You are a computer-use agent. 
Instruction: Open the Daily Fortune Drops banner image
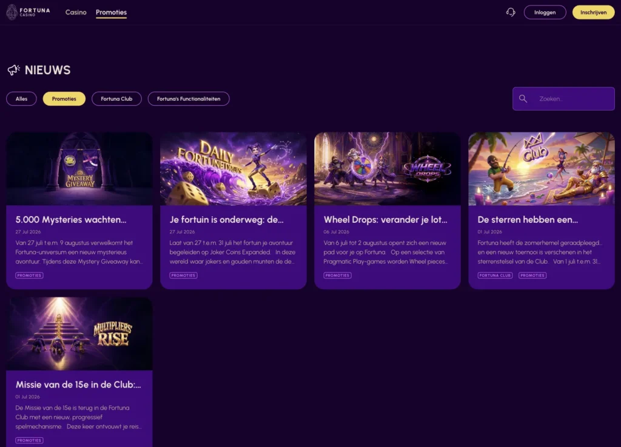[233, 169]
